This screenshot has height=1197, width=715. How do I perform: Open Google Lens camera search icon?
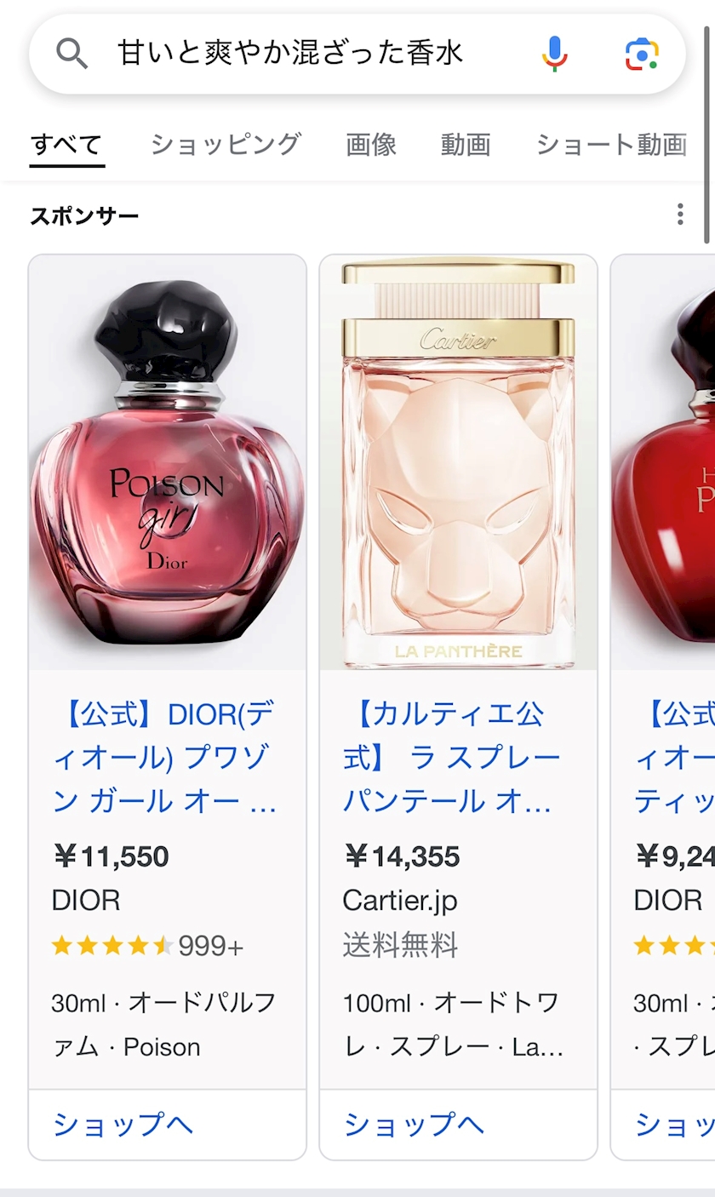point(642,54)
